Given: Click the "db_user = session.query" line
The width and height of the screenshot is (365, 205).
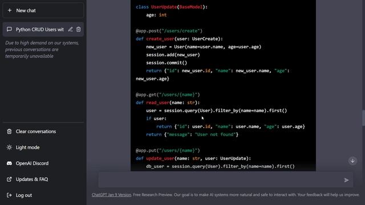Looking at the screenshot, I should pos(220,166).
